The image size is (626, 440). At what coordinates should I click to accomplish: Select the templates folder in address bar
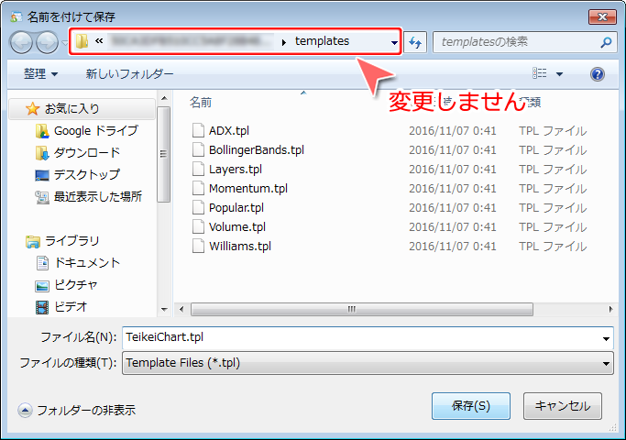tap(322, 41)
